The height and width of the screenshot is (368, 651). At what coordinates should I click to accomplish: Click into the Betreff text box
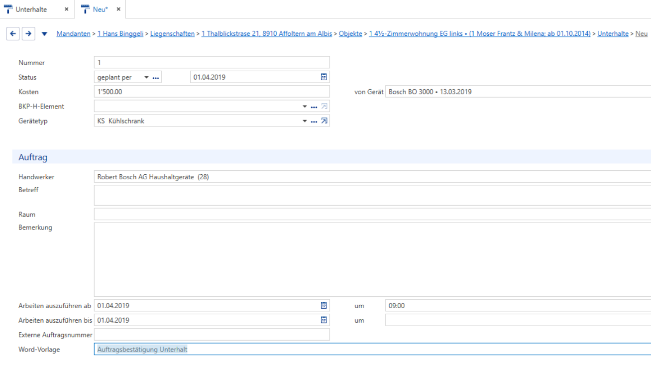[x=372, y=195]
